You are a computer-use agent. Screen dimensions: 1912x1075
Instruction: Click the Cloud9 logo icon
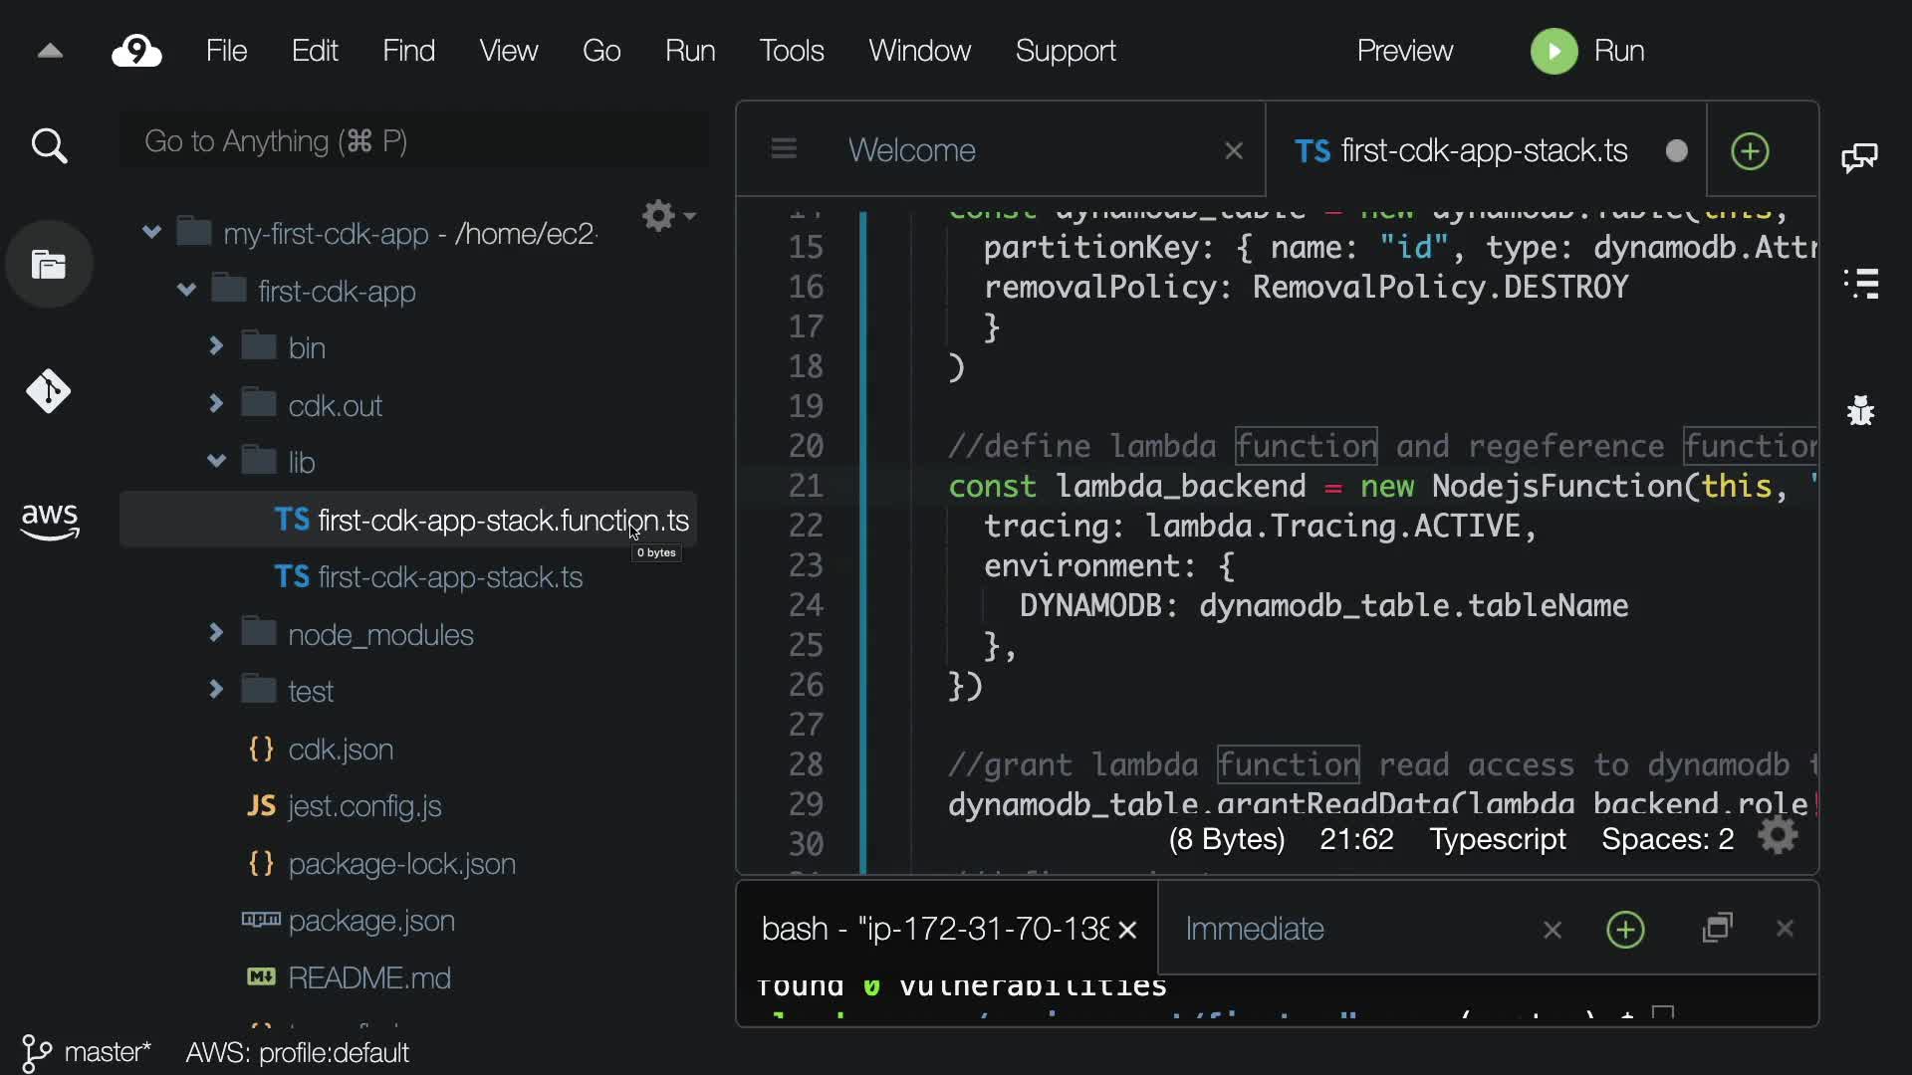[x=136, y=51]
